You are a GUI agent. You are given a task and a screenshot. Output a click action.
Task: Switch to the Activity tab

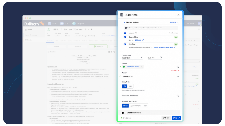[63, 41]
